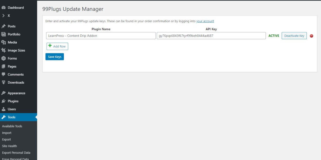Open Export Personal Data submenu item
321x160 pixels.
tap(16, 153)
